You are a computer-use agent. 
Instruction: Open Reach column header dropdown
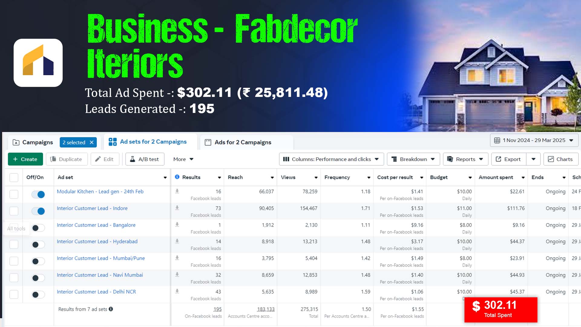[x=272, y=178]
